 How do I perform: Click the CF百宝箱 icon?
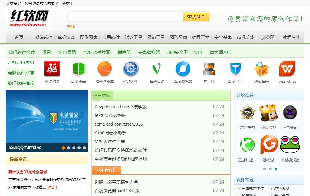(x=247, y=113)
